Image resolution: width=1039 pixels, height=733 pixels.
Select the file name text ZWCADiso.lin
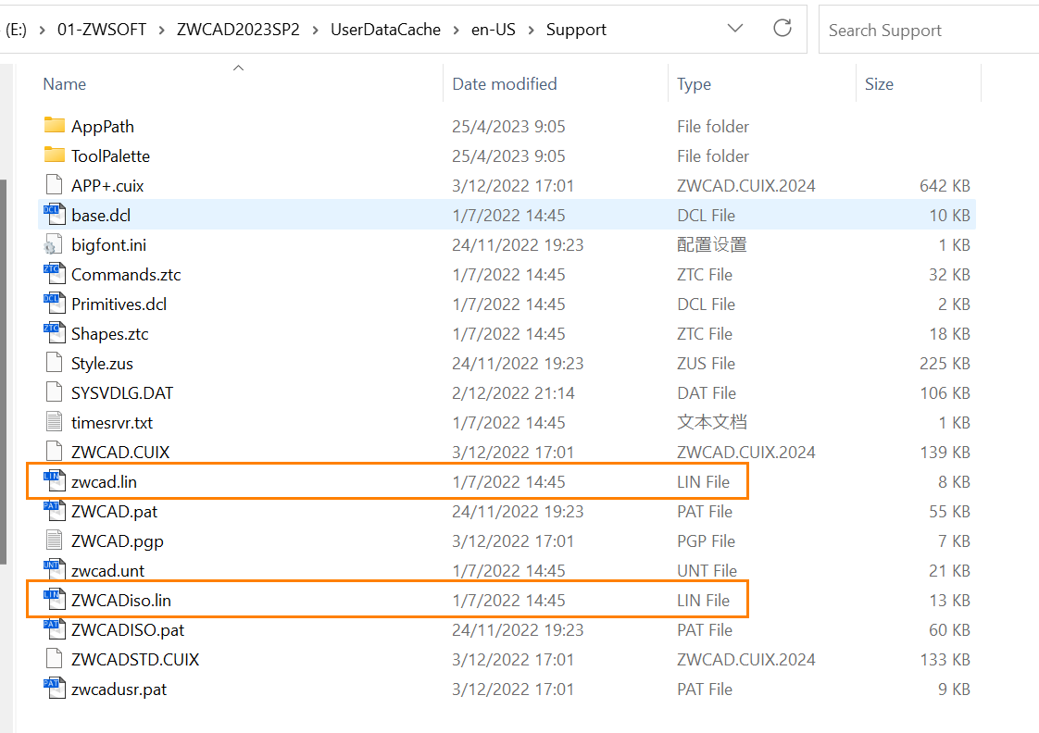(x=121, y=601)
